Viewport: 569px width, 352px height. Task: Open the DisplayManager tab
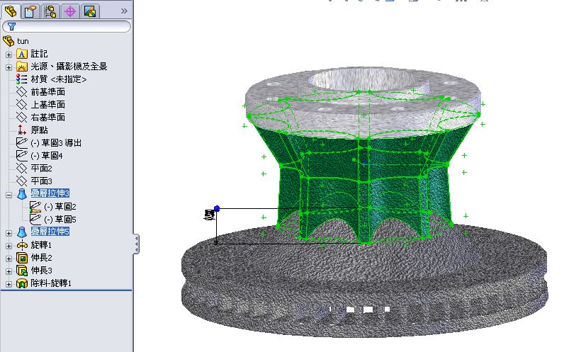click(x=89, y=11)
